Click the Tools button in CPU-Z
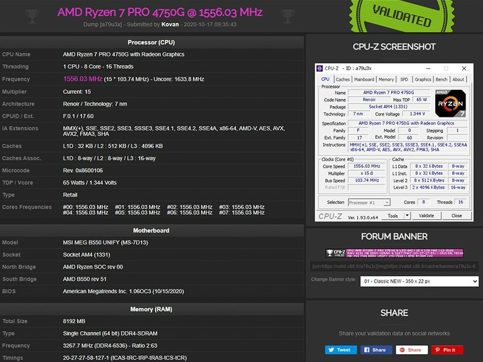 393,216
